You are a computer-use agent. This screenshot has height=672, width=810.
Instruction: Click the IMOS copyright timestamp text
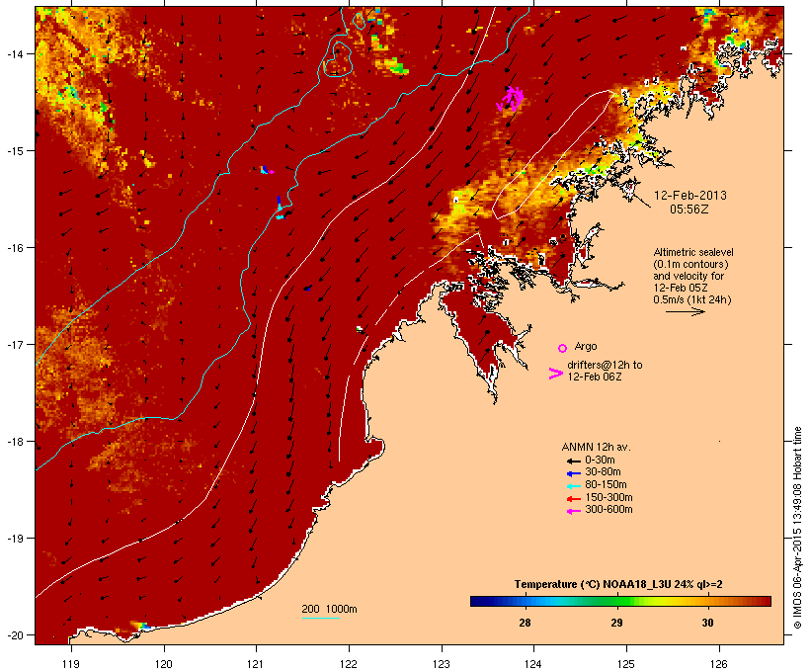(797, 528)
